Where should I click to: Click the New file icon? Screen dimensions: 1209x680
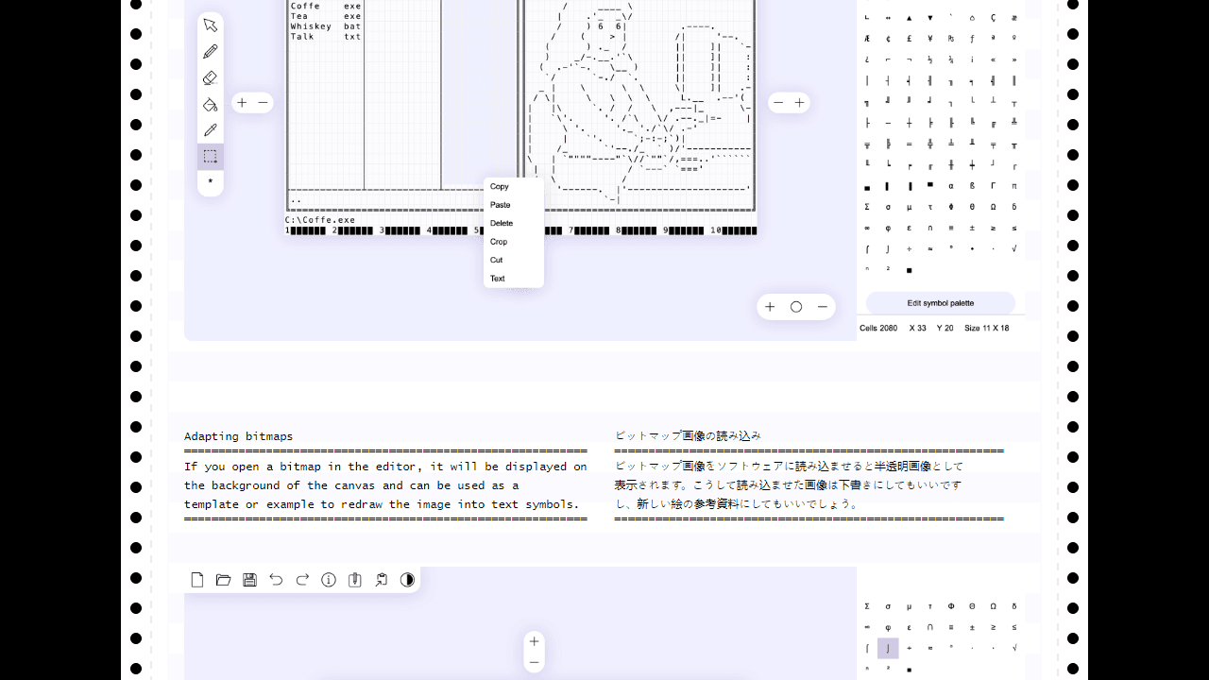tap(197, 580)
